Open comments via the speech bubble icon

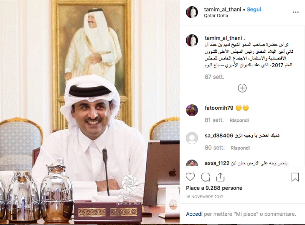205,177
